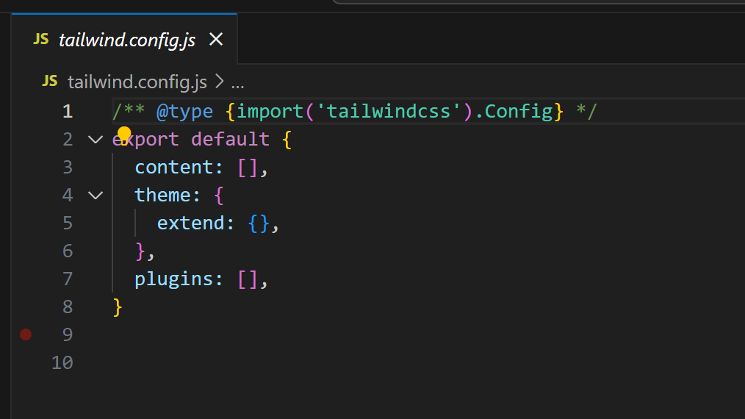Click the yellow lightbulb code action icon

(x=124, y=135)
